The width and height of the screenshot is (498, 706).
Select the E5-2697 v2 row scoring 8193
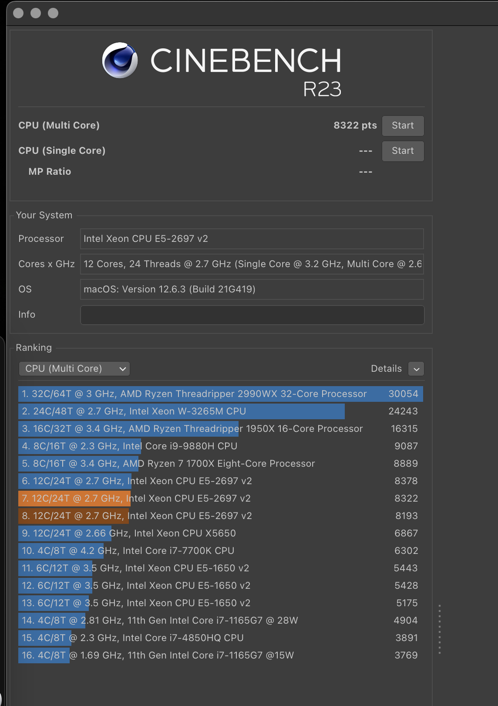point(221,516)
